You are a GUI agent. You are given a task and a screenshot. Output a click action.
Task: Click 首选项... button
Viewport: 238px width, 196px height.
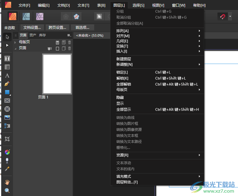(82, 28)
